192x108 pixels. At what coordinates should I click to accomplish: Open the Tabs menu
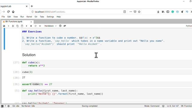pyautogui.click(x=42, y=17)
